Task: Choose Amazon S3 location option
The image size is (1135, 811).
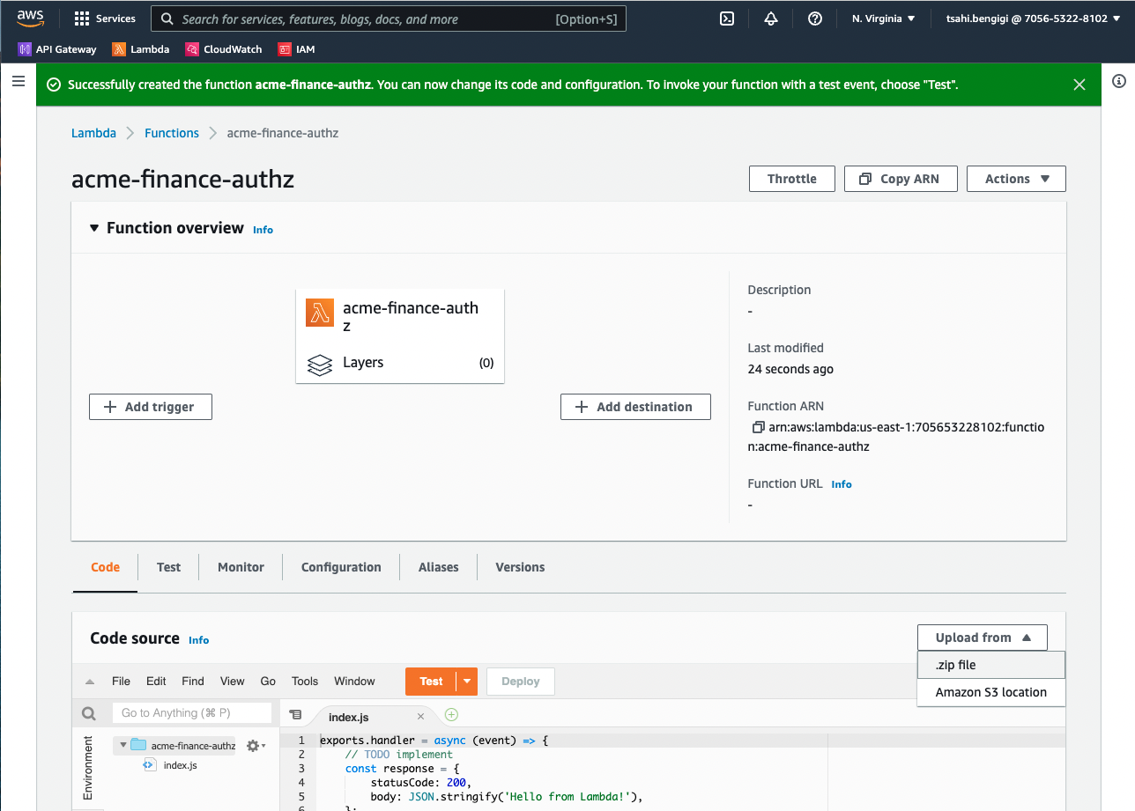Action: click(x=991, y=692)
